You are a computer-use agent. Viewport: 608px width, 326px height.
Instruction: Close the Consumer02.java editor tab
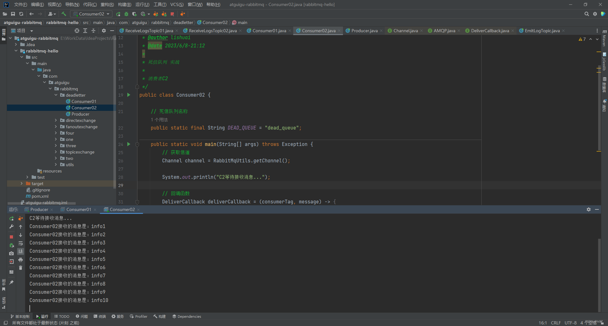339,31
